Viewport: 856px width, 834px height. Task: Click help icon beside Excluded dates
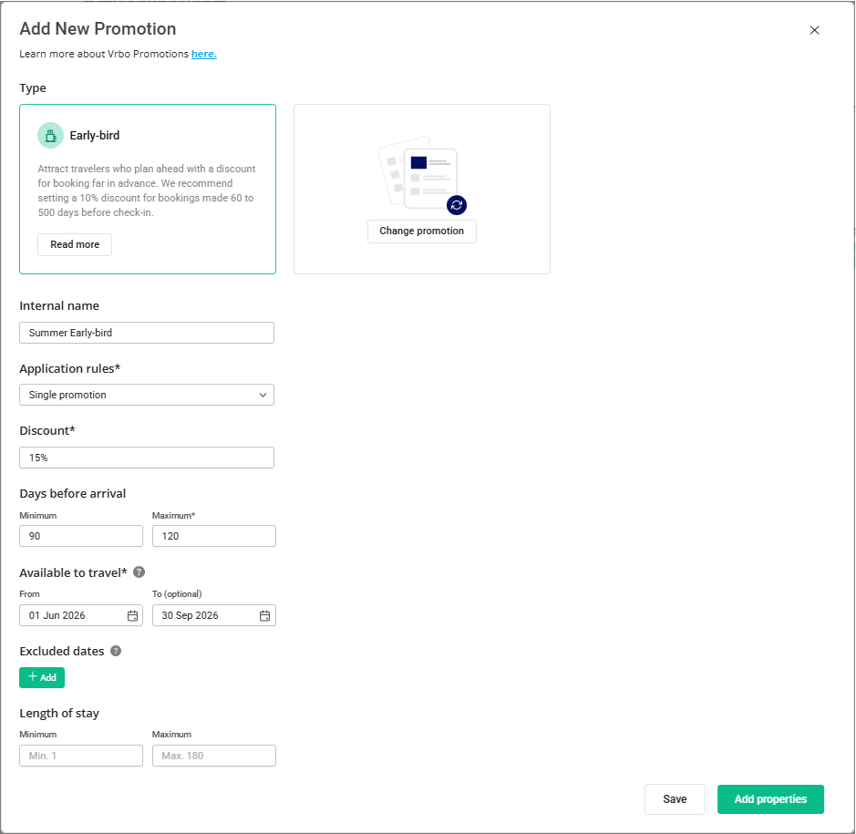(116, 651)
